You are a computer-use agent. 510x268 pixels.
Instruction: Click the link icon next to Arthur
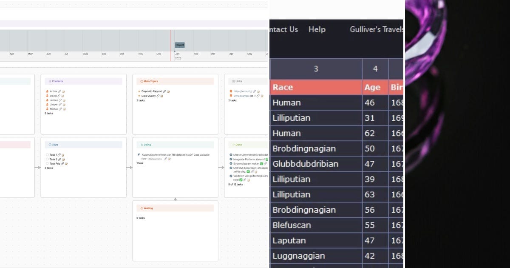(x=59, y=91)
